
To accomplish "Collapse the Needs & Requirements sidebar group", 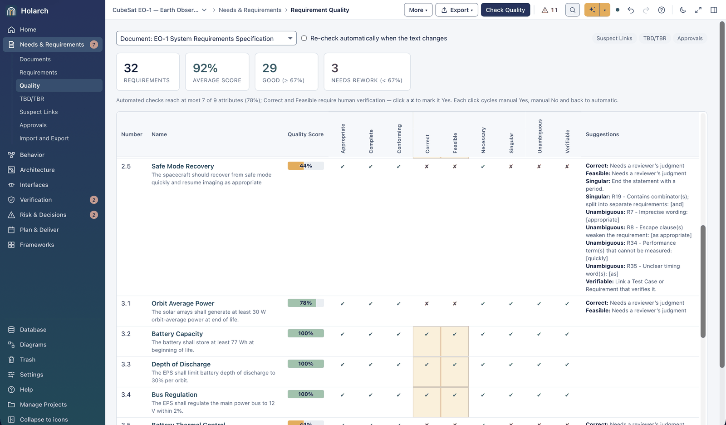I will [x=53, y=44].
